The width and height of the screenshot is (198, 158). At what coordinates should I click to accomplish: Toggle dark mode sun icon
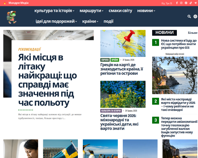coord(195,16)
